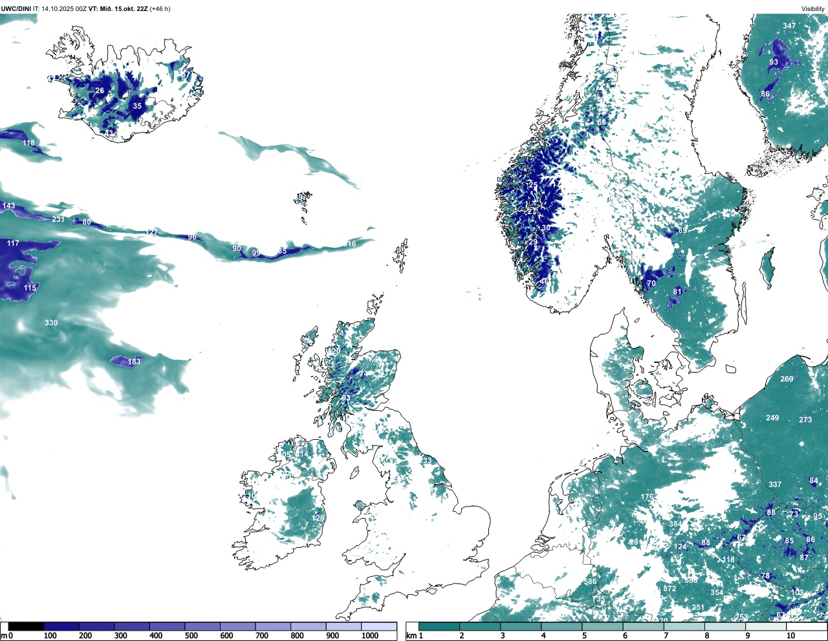Click the valid time 'Mið. 15.okt. 22Z'
The height and width of the screenshot is (641, 828).
[124, 9]
